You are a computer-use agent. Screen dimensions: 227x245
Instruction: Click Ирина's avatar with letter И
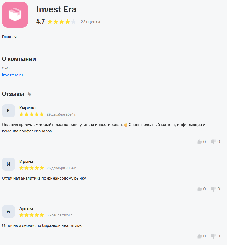9,164
